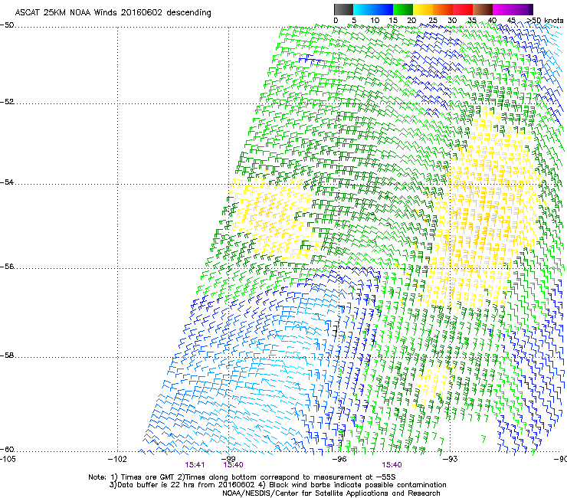Click the '15:40' time label below -99

tap(233, 465)
